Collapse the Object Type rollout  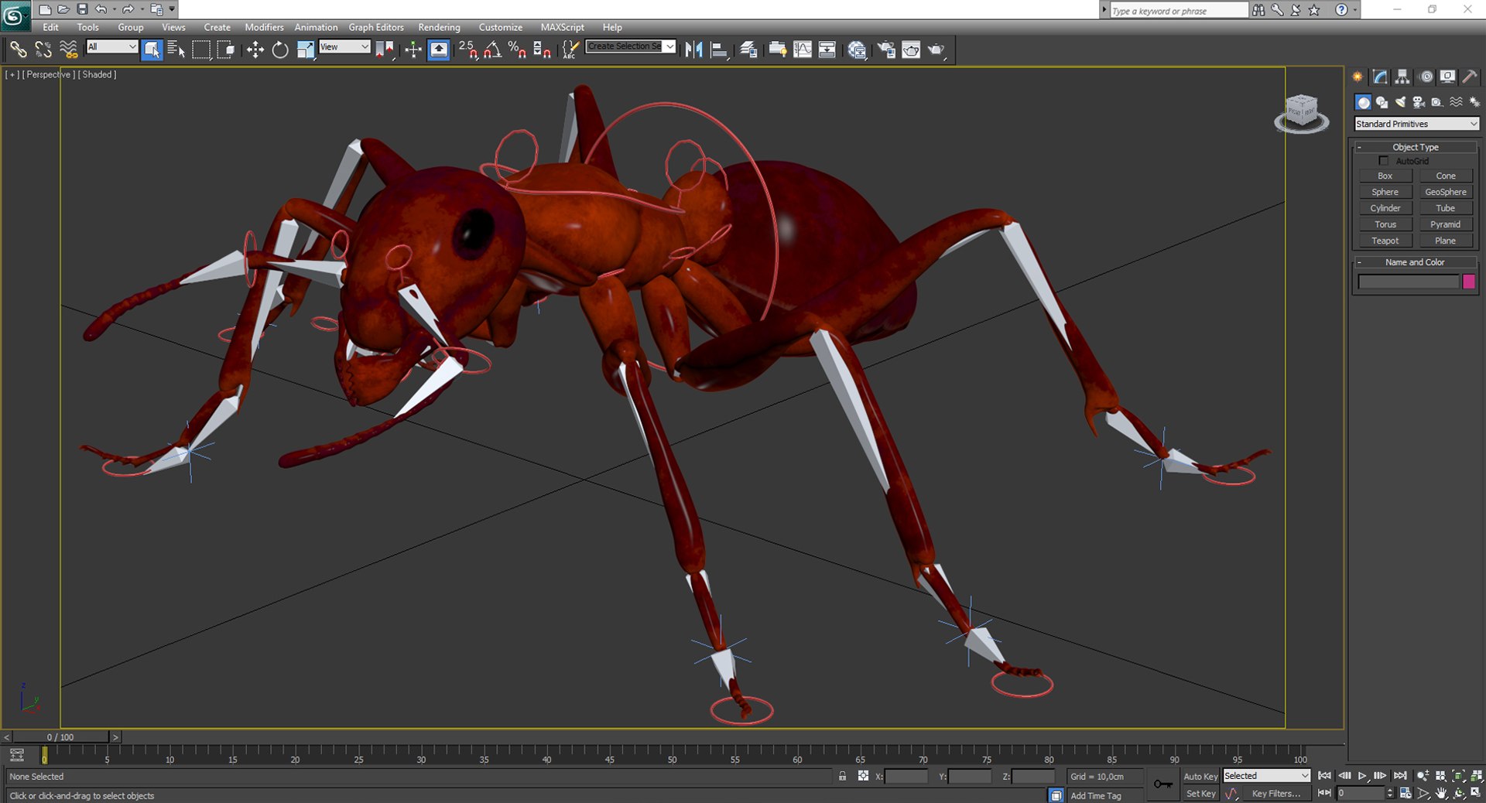pos(1416,147)
